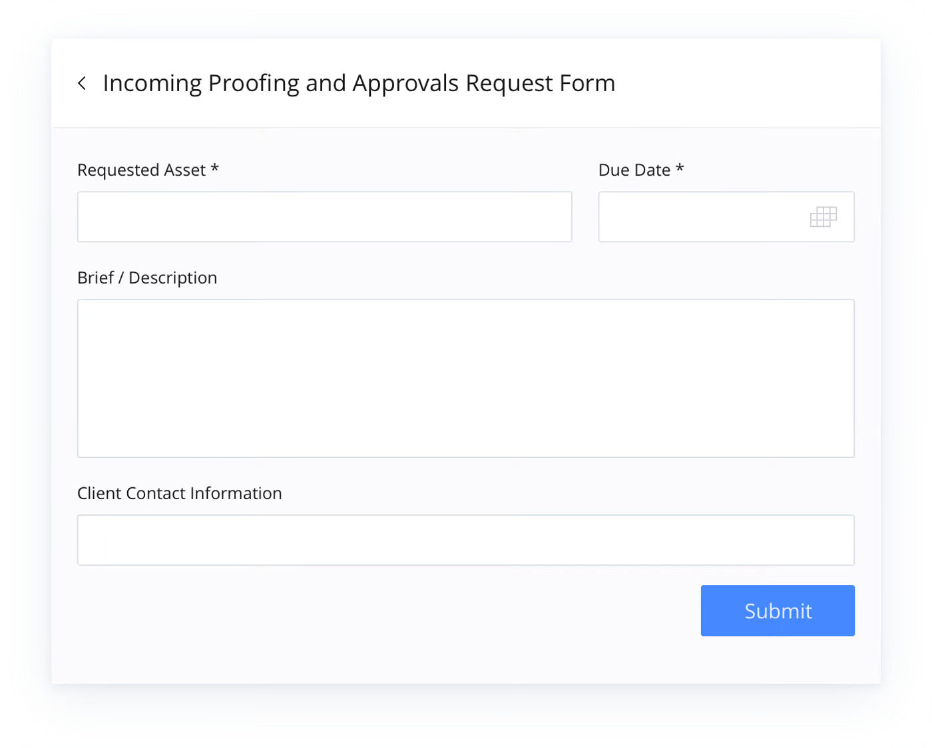Click the word Form in the title

click(x=587, y=83)
